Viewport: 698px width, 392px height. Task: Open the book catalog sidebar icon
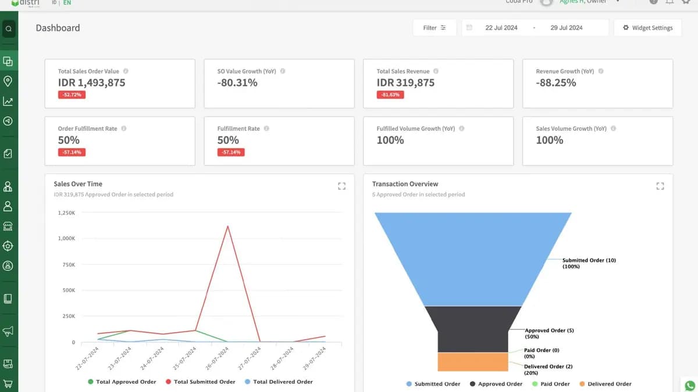(x=8, y=299)
